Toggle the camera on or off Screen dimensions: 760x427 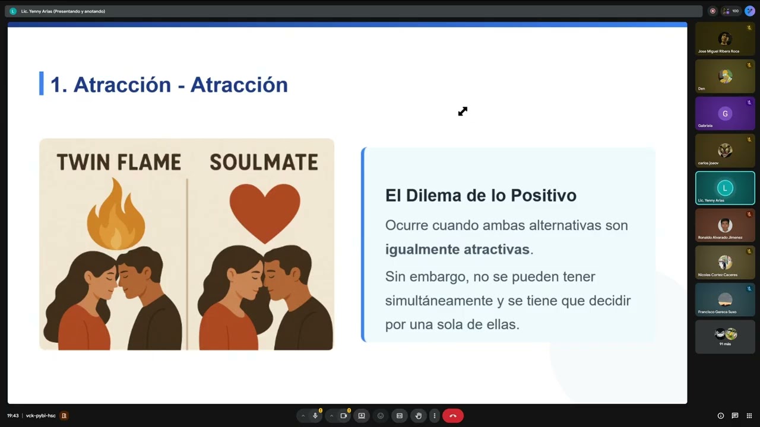coord(344,416)
